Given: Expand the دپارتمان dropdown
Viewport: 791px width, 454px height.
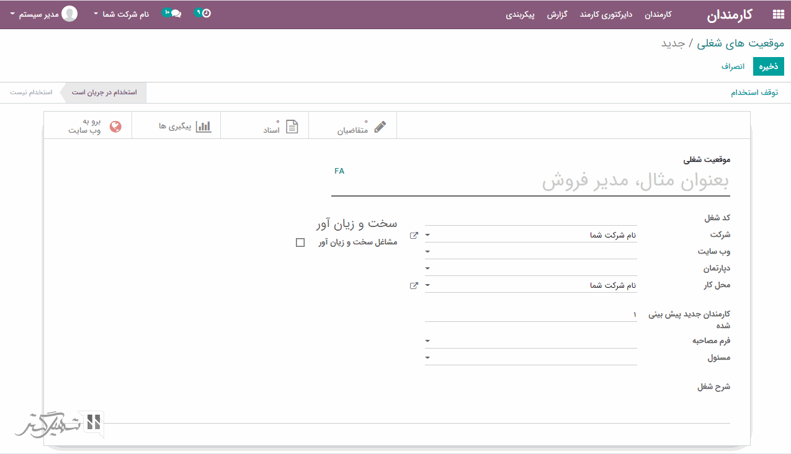Looking at the screenshot, I should click(x=427, y=269).
